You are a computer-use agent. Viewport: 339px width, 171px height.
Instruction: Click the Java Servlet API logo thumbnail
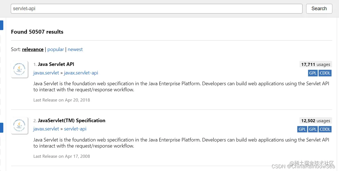(x=20, y=69)
